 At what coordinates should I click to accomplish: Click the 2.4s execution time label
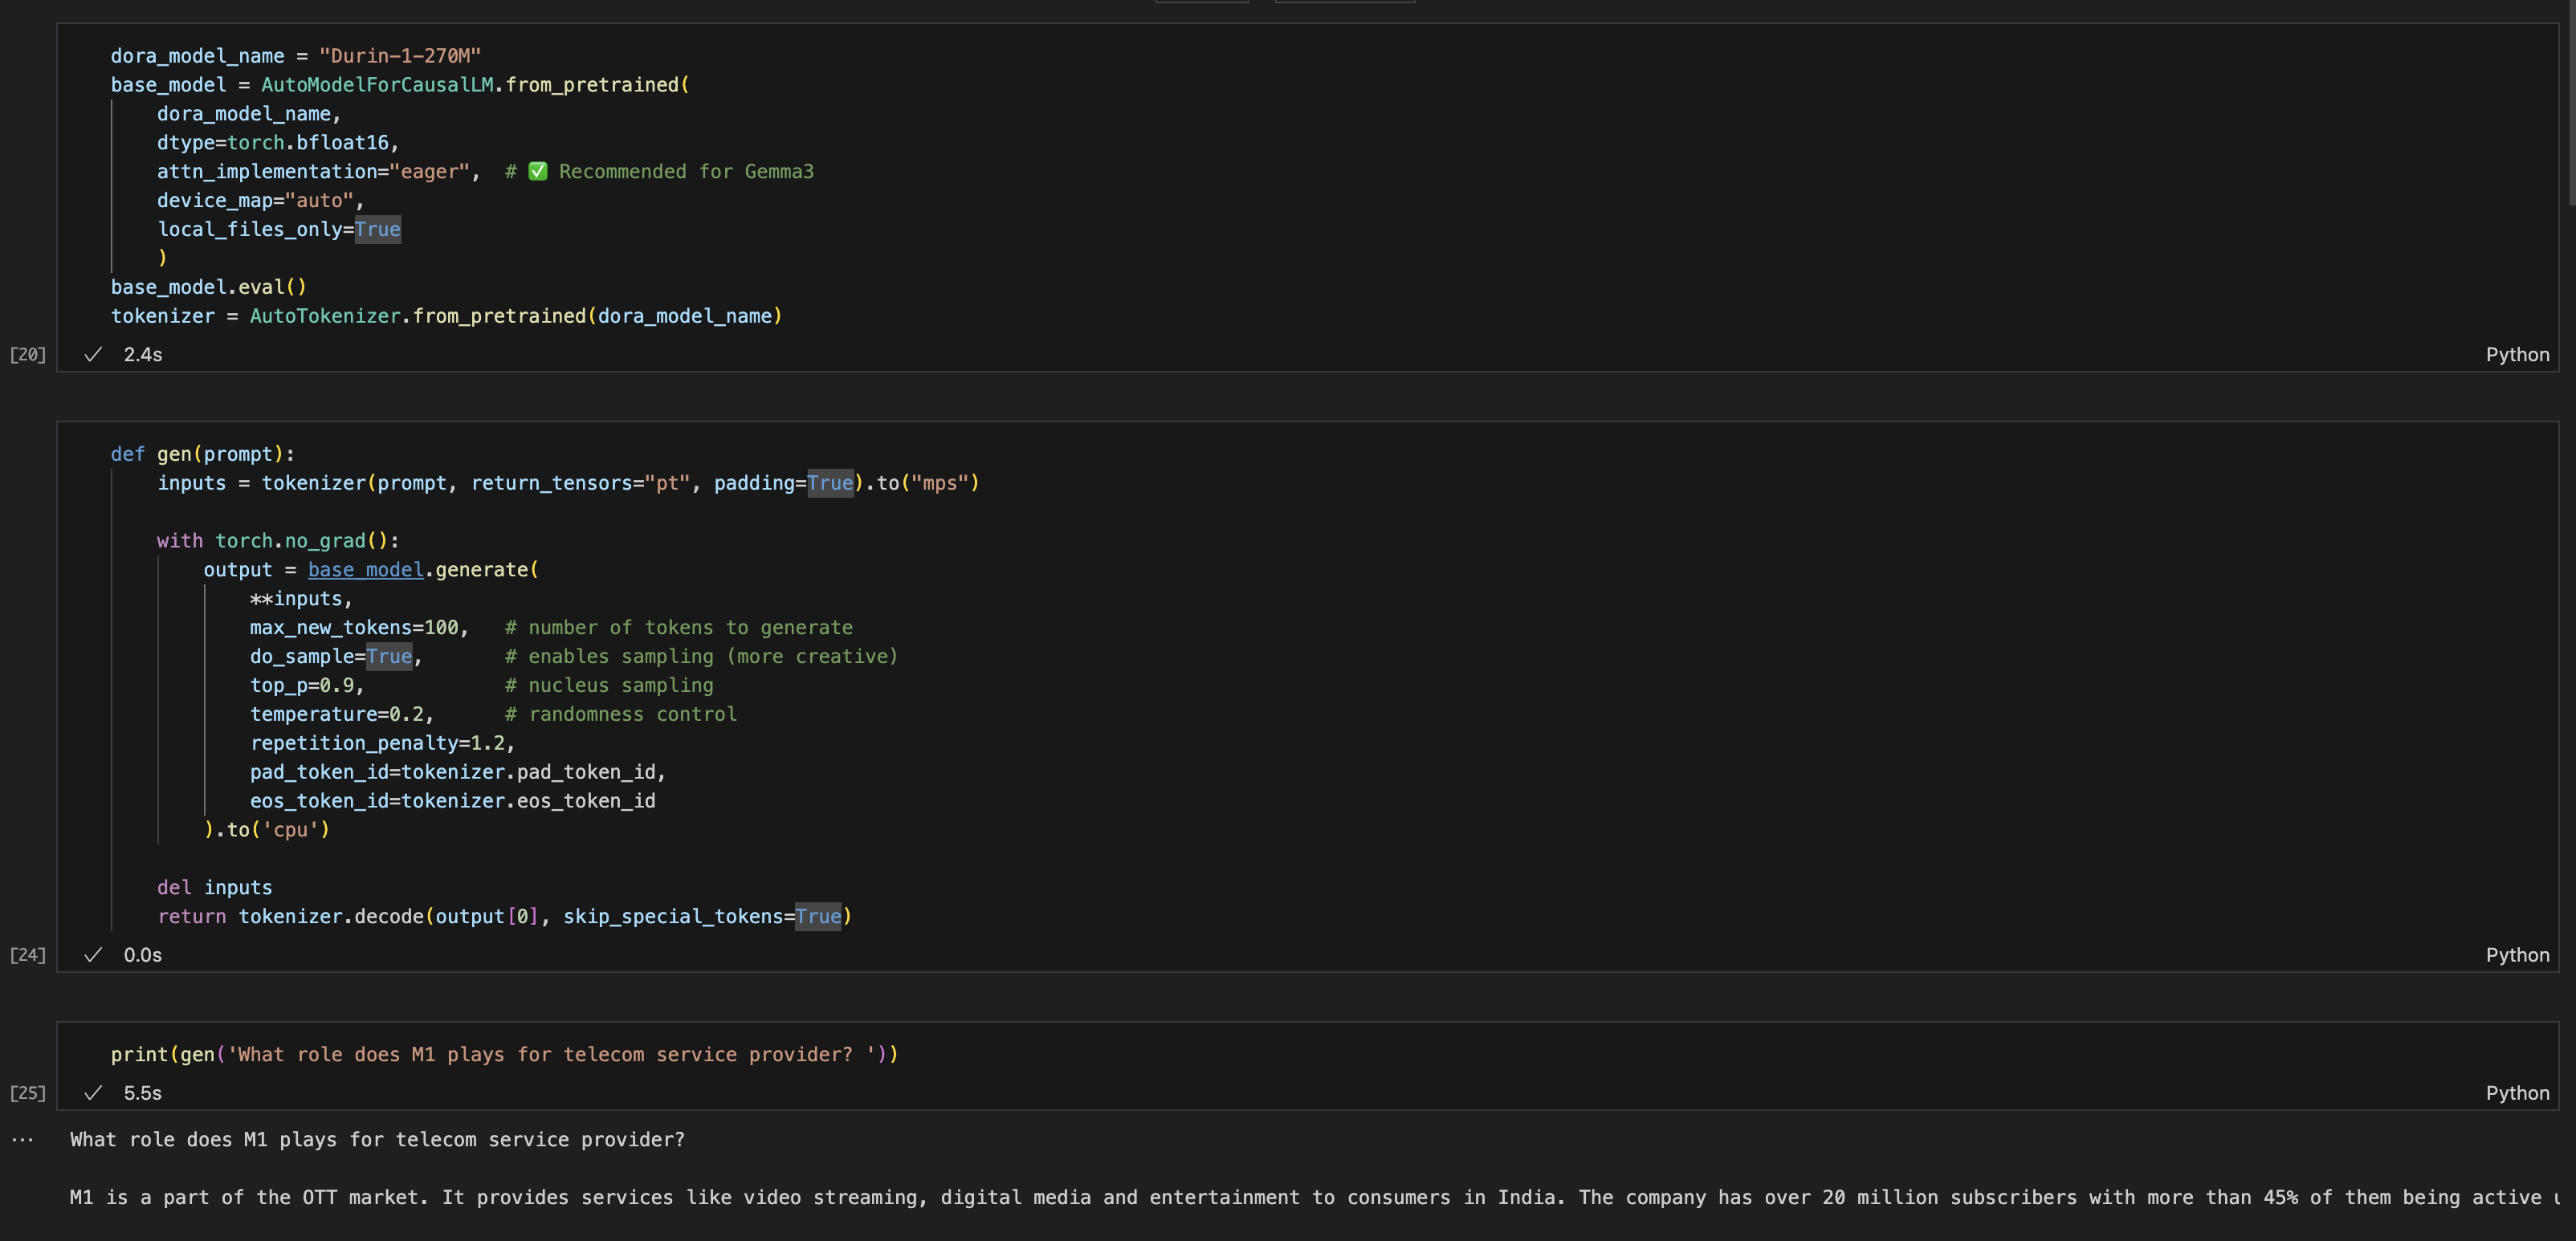coord(142,354)
